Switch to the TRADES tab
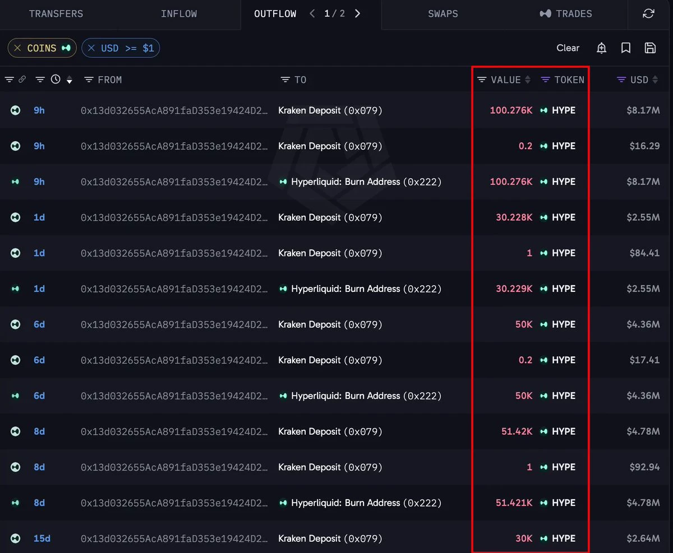Screen dimensions: 673x553 point(565,14)
